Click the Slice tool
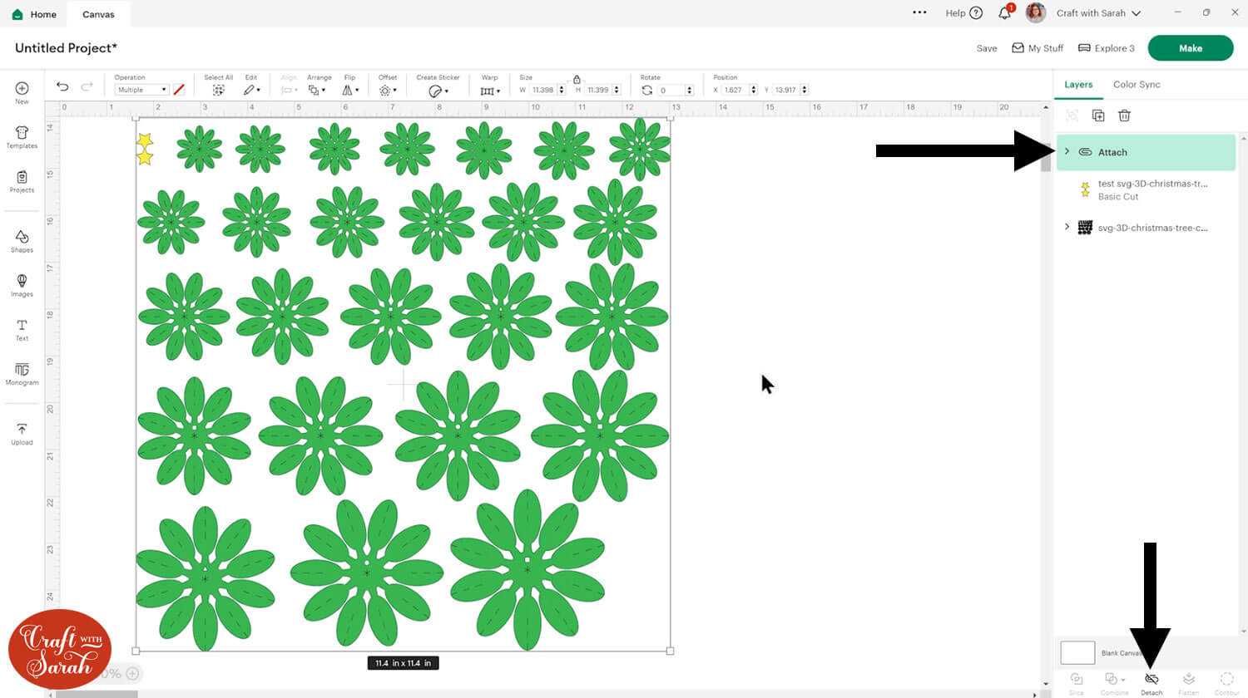This screenshot has height=698, width=1248. point(1077,683)
